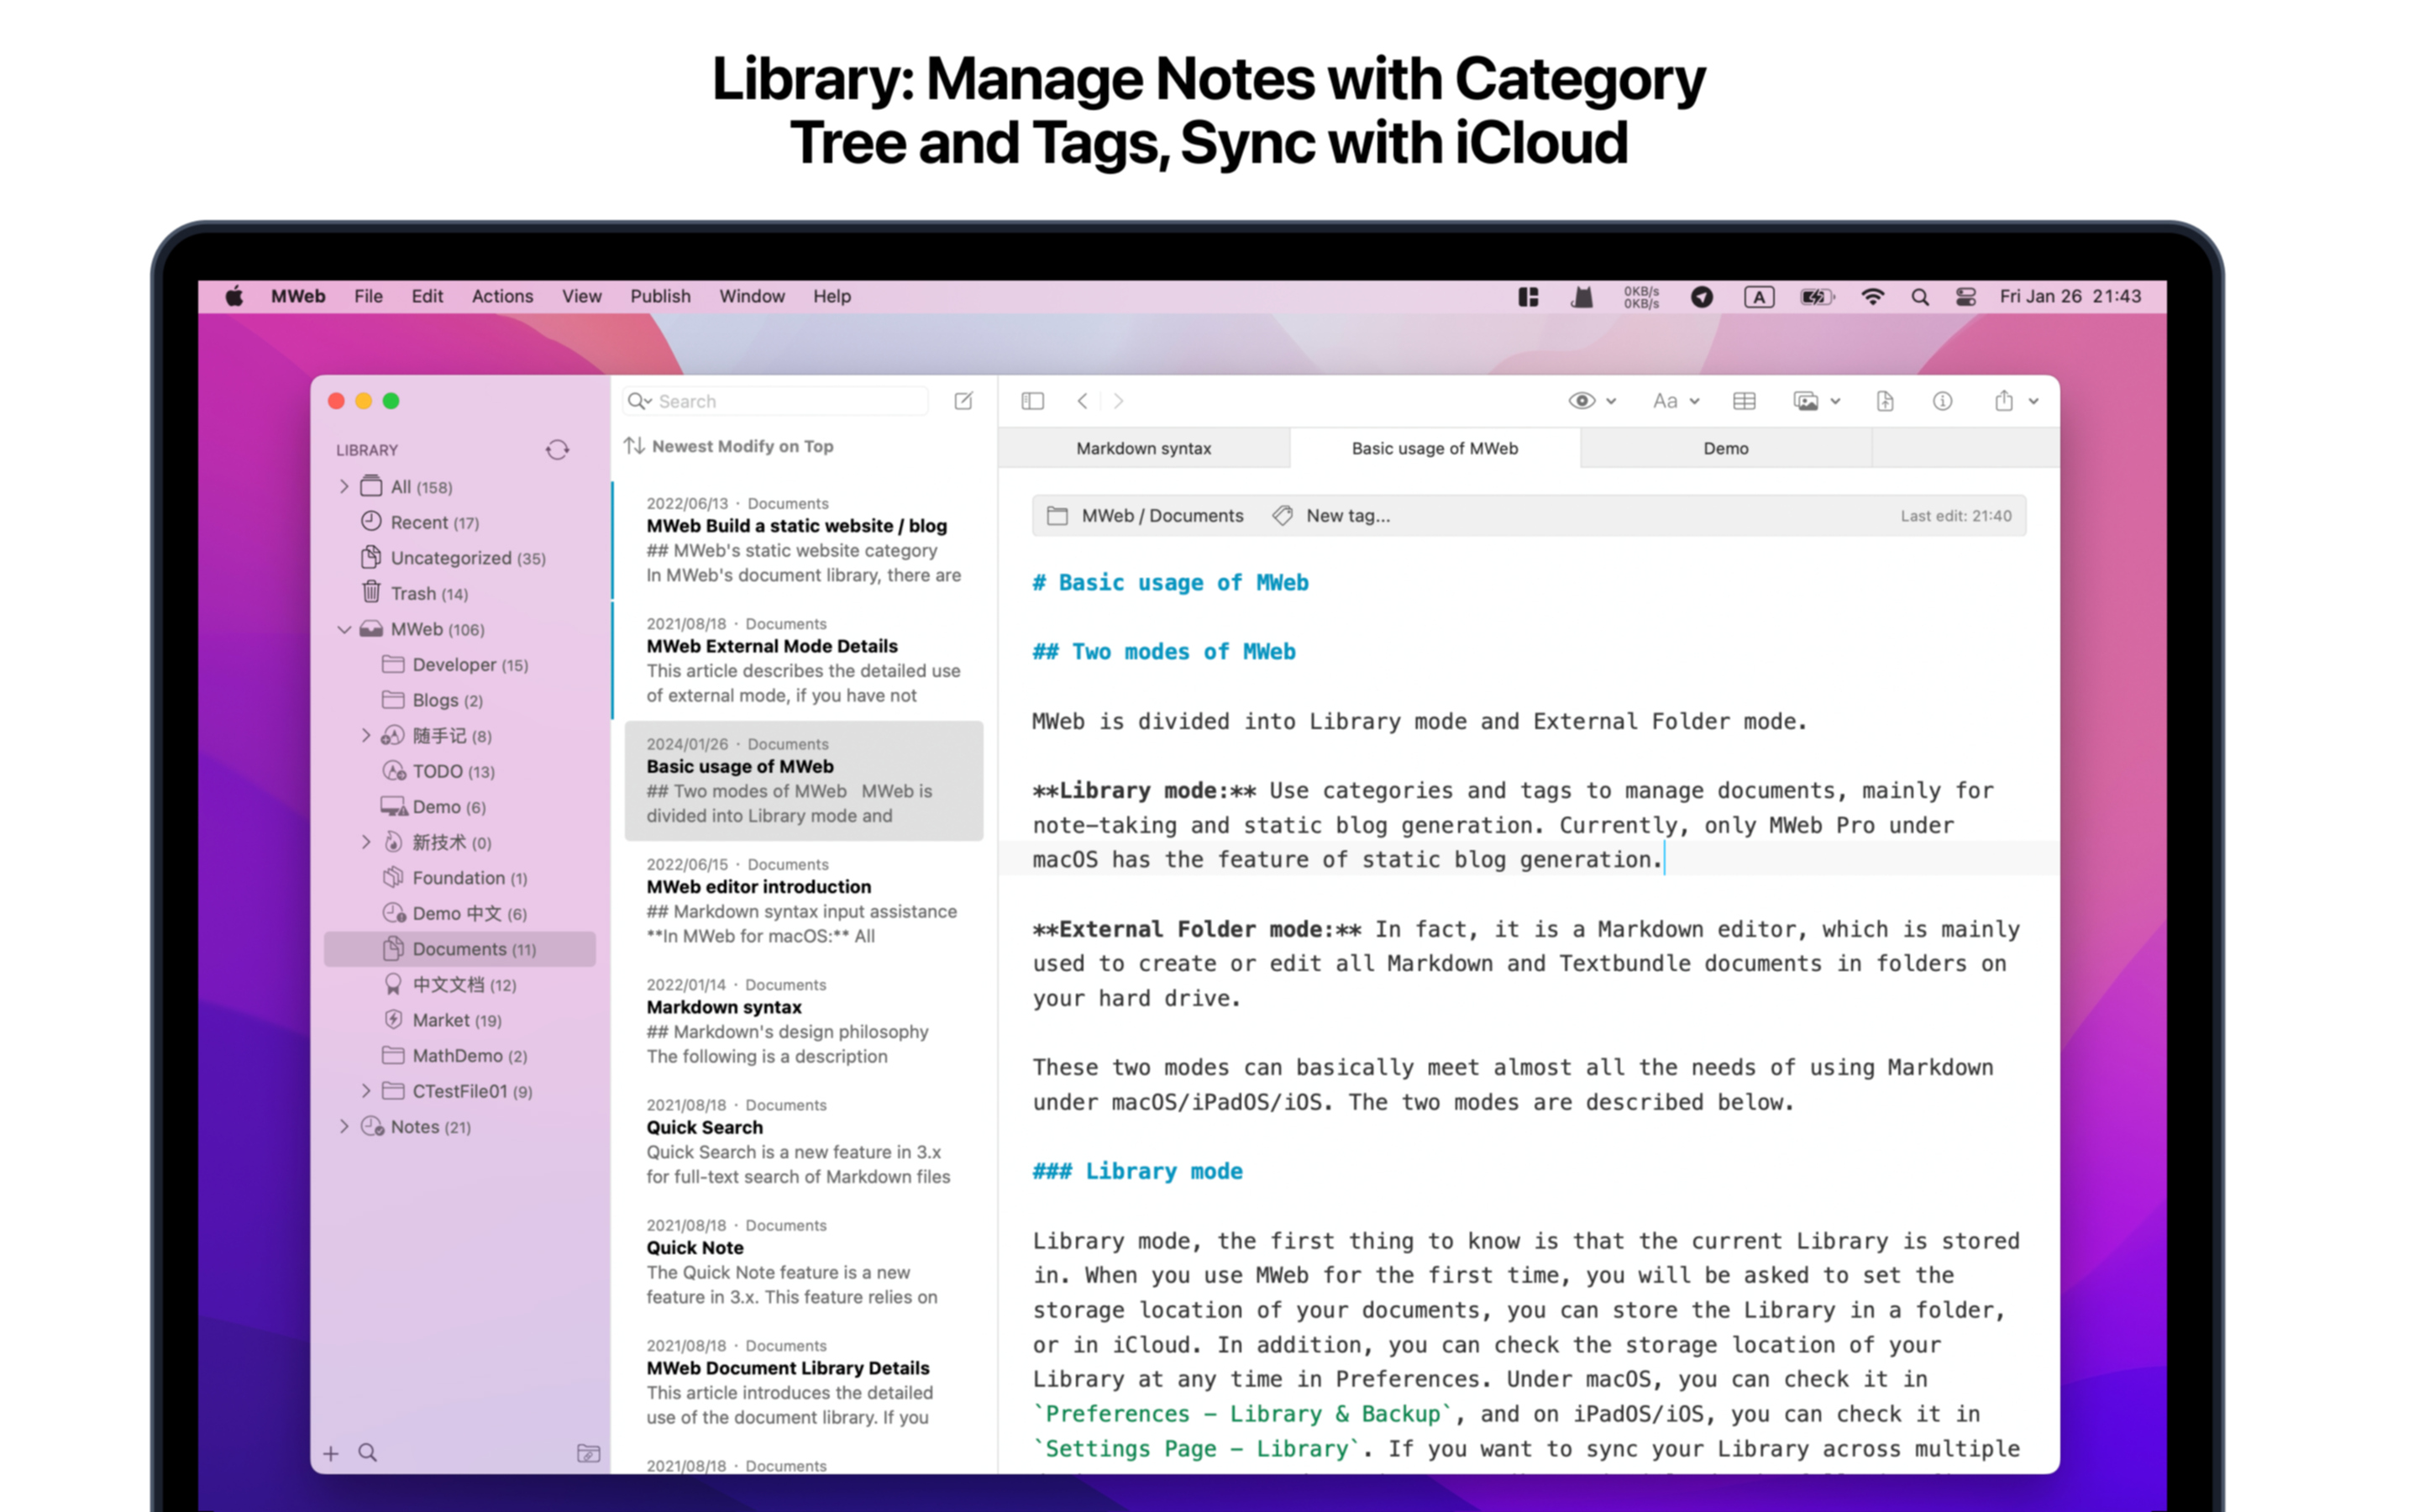The height and width of the screenshot is (1512, 2419).
Task: Open the Actions menu in menu bar
Action: pyautogui.click(x=501, y=296)
